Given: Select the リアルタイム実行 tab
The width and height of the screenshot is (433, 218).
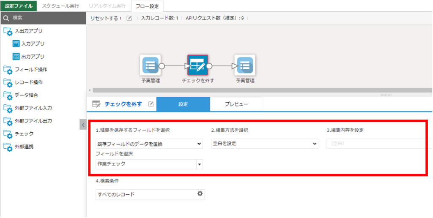Looking at the screenshot, I should click(106, 6).
